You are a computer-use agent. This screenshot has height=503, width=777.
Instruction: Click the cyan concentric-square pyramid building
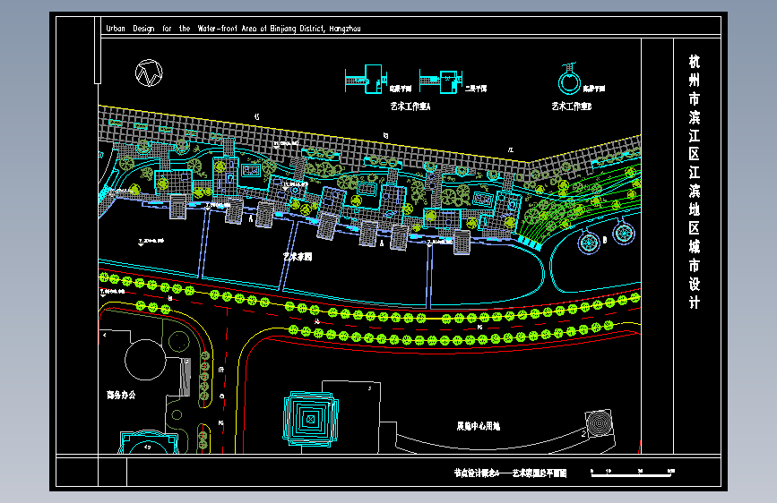311,419
